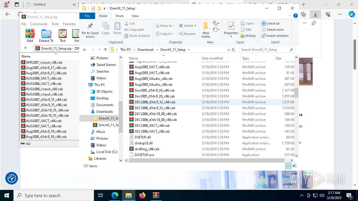Switch to the View ribbon tab
358x201 pixels.
[135, 16]
